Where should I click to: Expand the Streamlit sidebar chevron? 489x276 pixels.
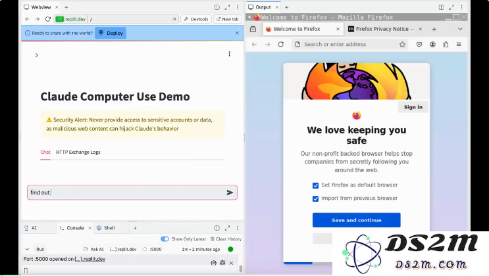36,55
